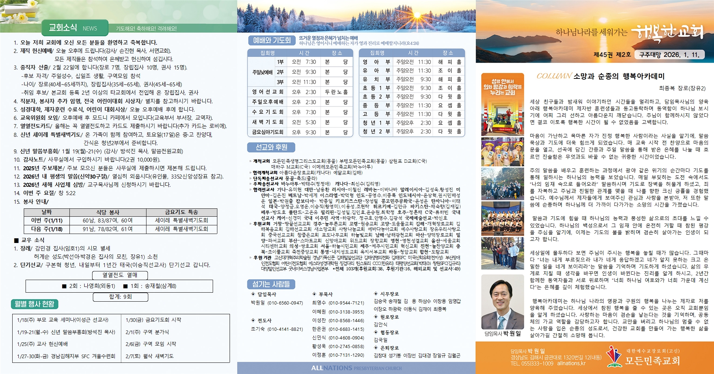714x374 pixels.
Task: Click the black square before 1회 송재철
Action: pos(125,286)
